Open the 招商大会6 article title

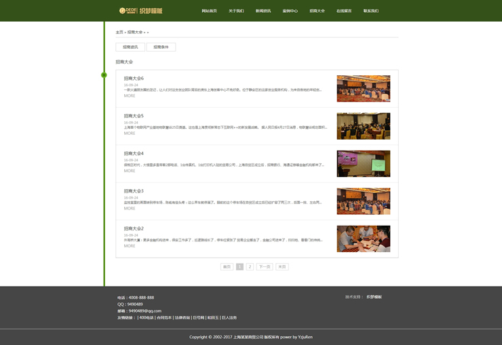[x=134, y=79]
